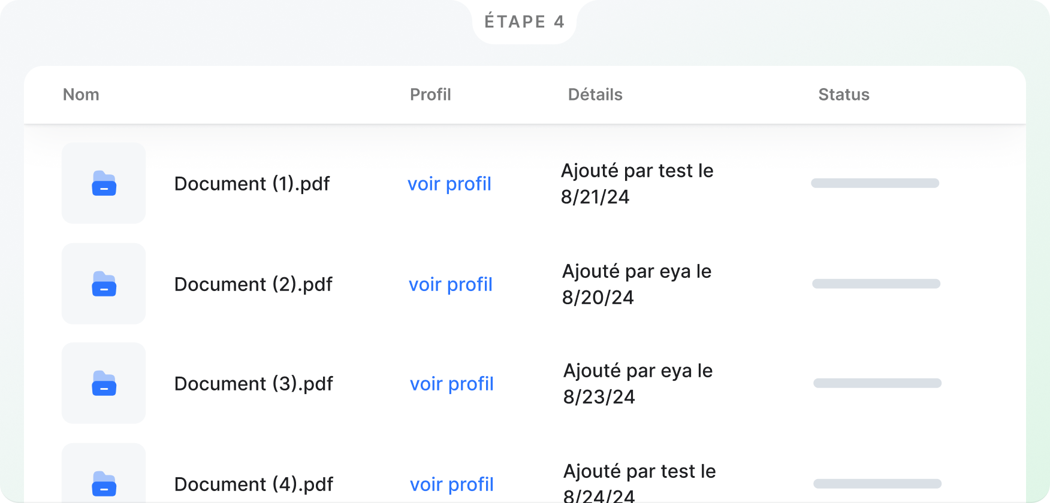Select the Document (2).pdf file name
The width and height of the screenshot is (1050, 503).
click(254, 284)
